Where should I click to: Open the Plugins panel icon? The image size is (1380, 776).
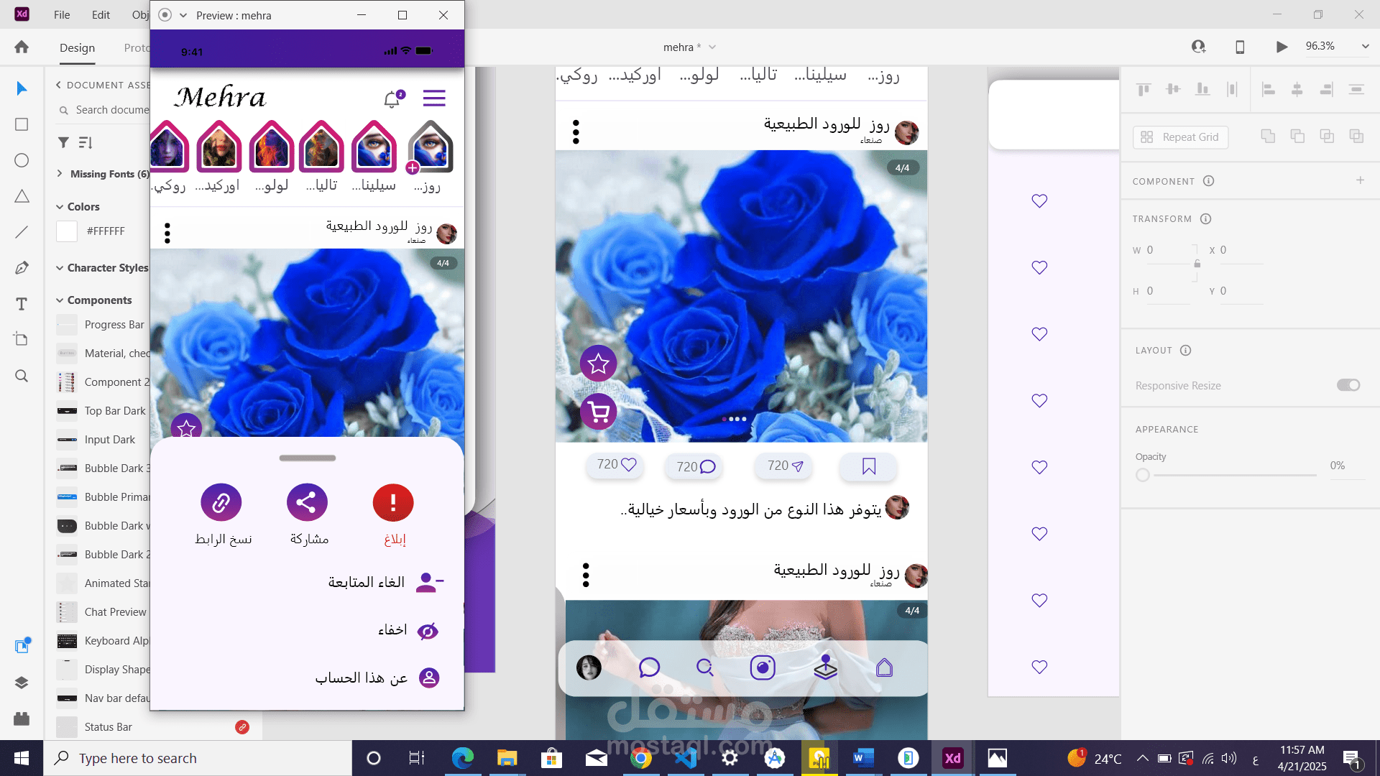[x=22, y=719]
